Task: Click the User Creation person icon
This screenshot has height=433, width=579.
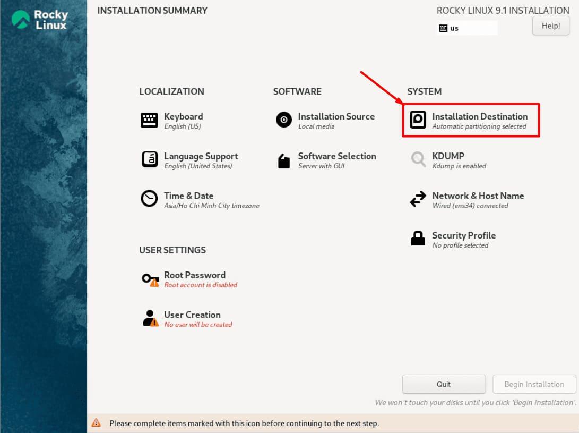Action: [x=150, y=318]
